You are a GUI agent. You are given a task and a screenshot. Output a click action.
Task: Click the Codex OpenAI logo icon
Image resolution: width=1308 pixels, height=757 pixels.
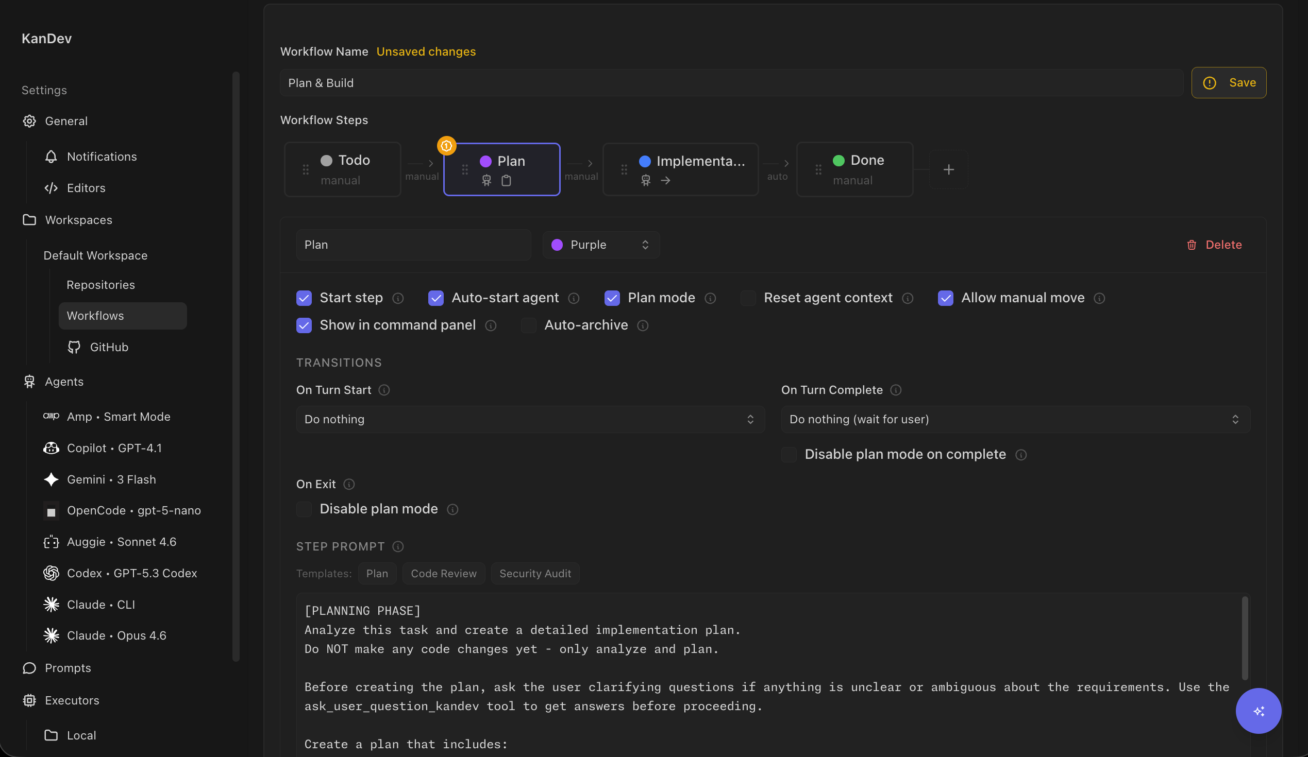pyautogui.click(x=51, y=573)
